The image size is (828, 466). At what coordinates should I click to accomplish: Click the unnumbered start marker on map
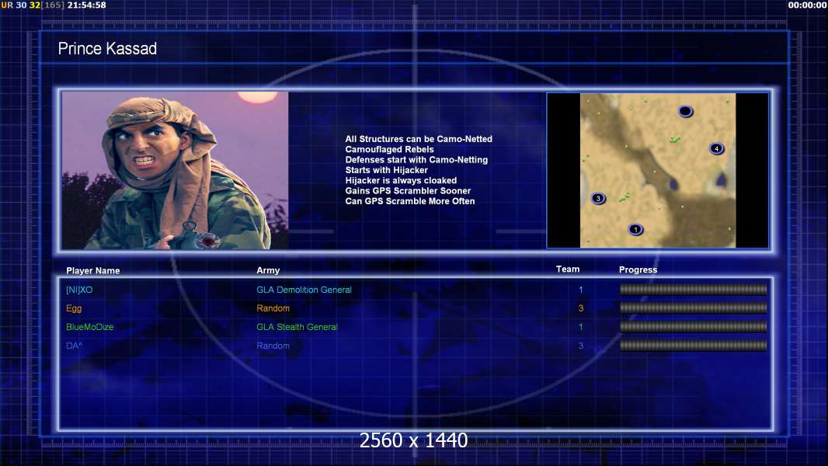[x=685, y=111]
